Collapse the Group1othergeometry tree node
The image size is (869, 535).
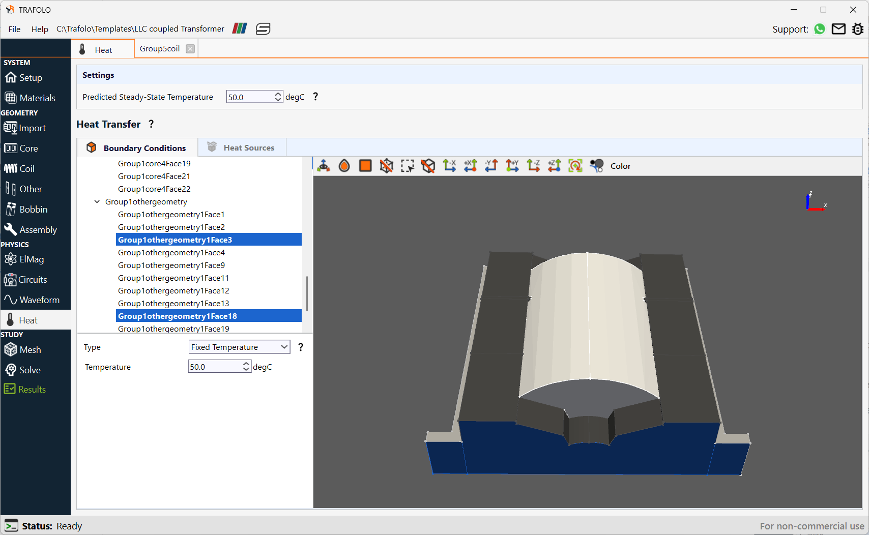click(97, 202)
